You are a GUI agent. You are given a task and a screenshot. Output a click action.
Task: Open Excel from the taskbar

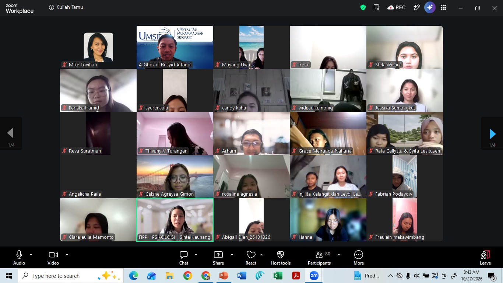coord(278,276)
